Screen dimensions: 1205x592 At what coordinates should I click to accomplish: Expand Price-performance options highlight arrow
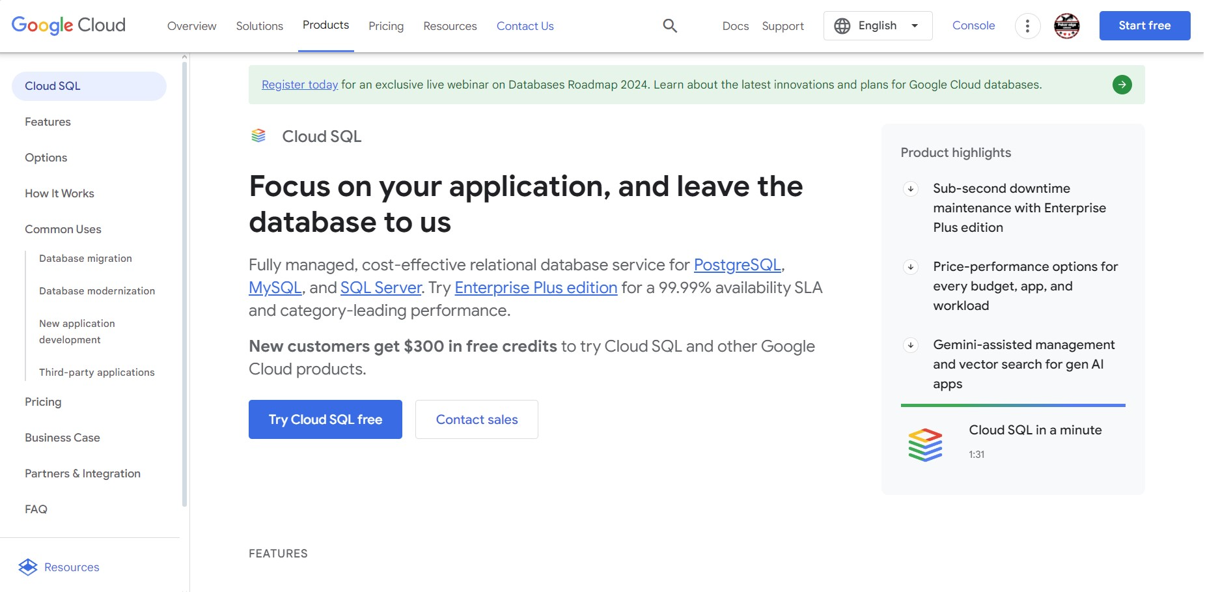(911, 267)
